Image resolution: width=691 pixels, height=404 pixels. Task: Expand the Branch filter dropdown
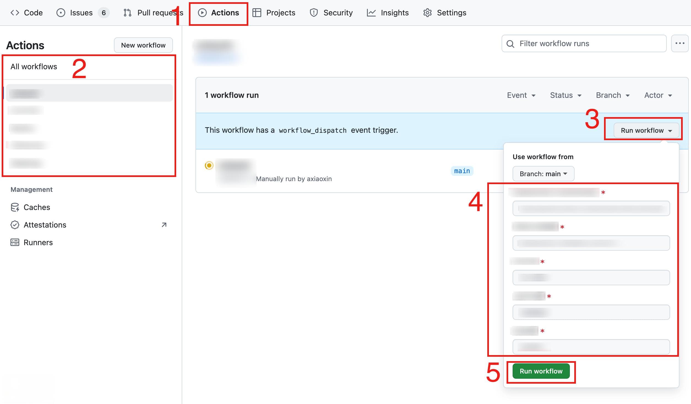613,95
